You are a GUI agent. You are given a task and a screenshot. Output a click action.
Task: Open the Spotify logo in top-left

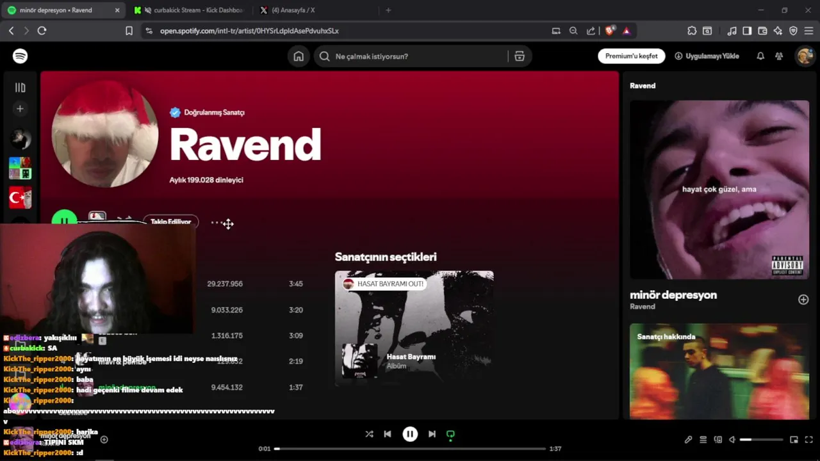point(20,56)
